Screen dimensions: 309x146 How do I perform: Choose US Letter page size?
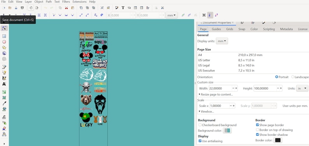pos(253,60)
